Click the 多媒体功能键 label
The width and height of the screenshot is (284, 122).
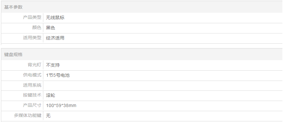click(x=28, y=116)
